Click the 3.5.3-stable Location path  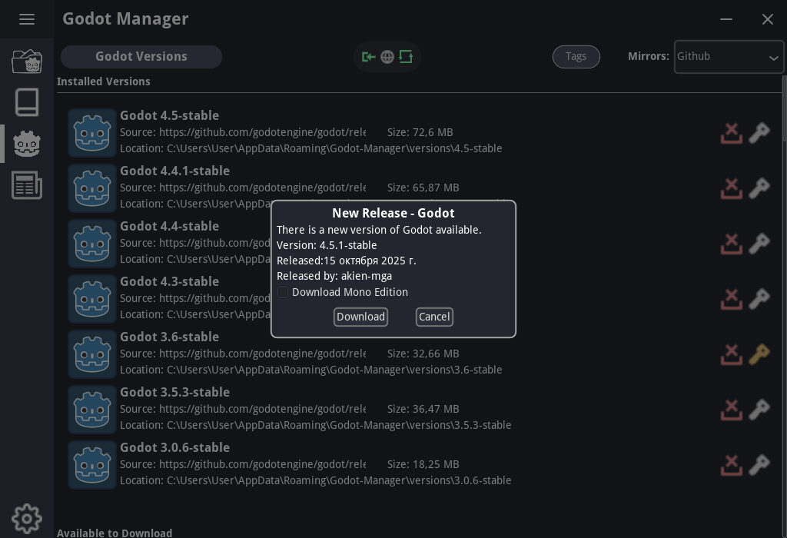(x=316, y=425)
